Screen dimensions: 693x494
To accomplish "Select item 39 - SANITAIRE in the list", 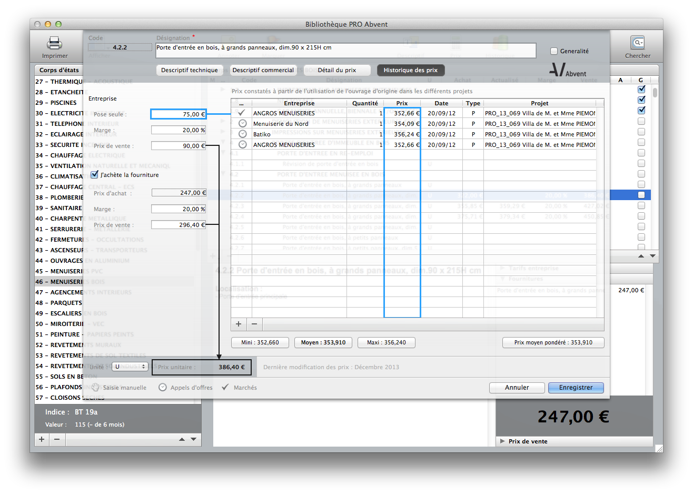I will pyautogui.click(x=59, y=208).
